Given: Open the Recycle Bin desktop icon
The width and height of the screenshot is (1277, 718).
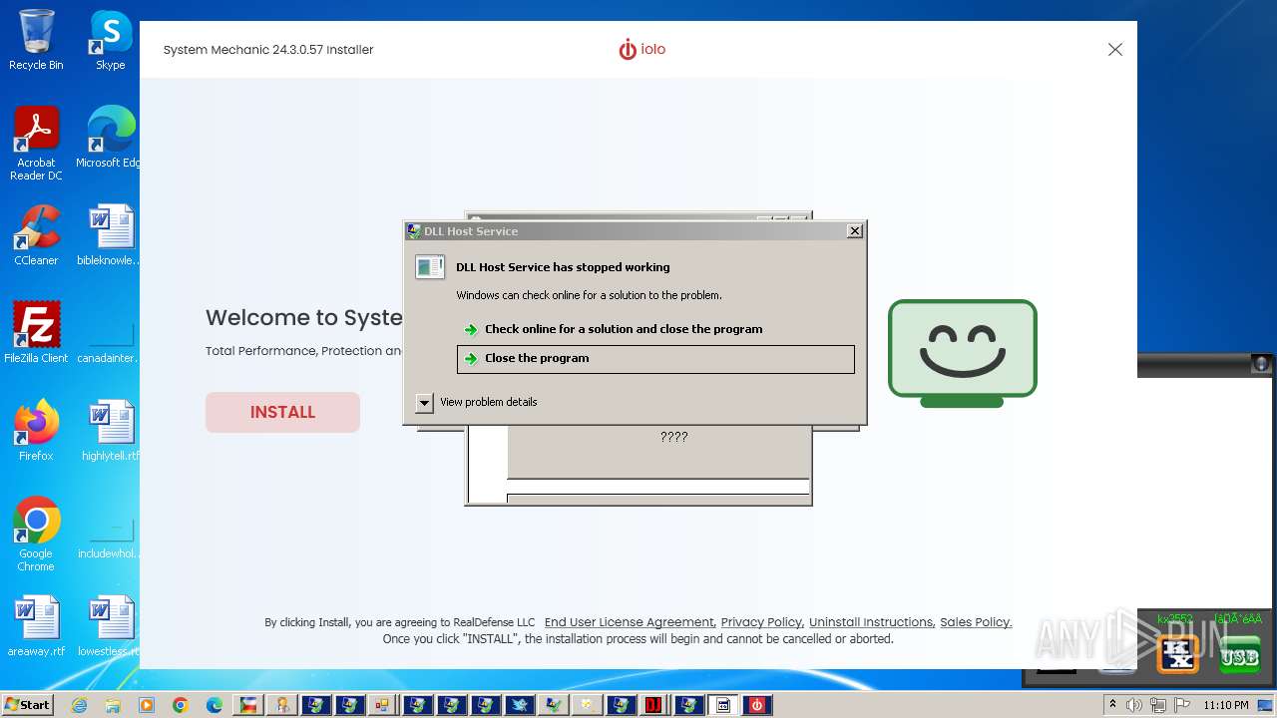Looking at the screenshot, I should (x=36, y=40).
